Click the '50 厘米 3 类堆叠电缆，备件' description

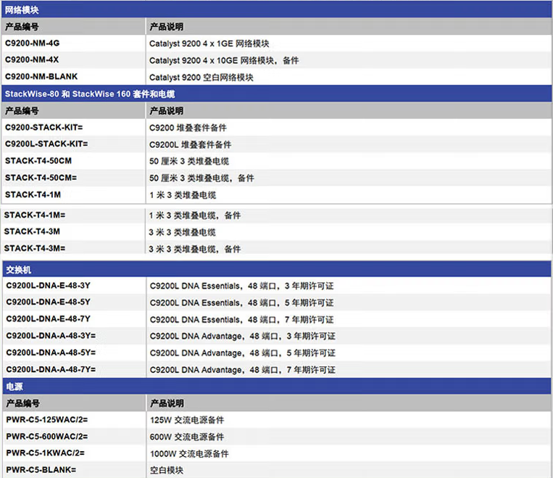click(201, 178)
